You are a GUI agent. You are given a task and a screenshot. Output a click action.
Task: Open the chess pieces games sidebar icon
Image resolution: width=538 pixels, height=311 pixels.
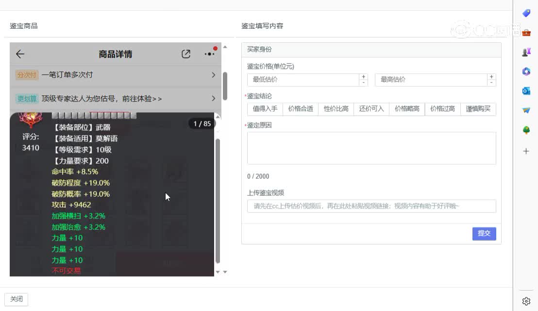(x=526, y=52)
